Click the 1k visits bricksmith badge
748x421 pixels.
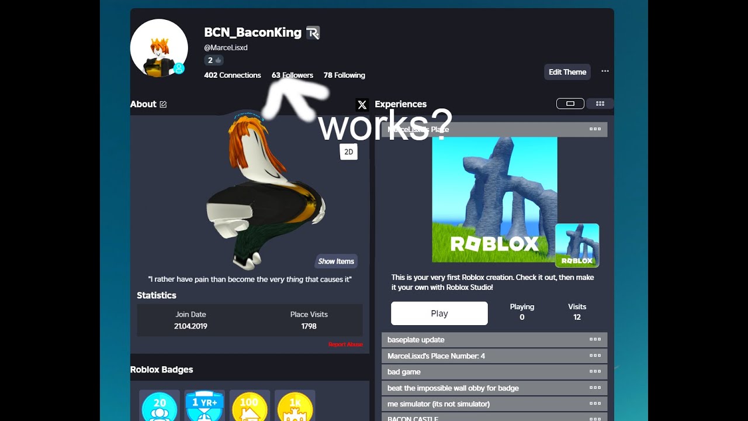point(295,406)
